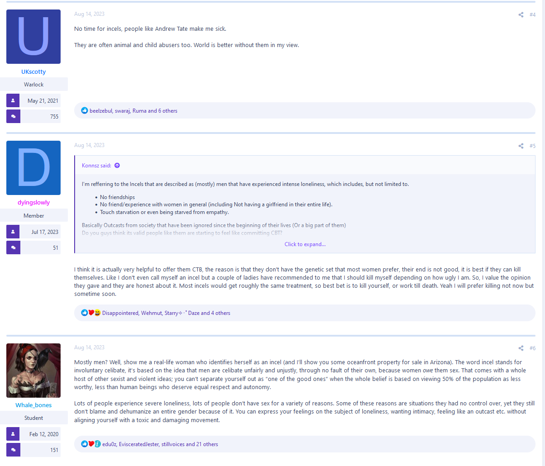The width and height of the screenshot is (545, 466).
Task: Click the reaction icons under Whale_bones' post
Action: pyautogui.click(x=90, y=444)
